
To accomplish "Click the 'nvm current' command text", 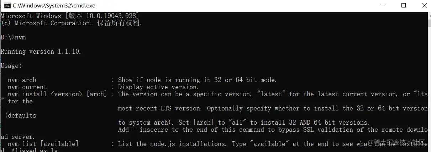I will [x=27, y=87].
